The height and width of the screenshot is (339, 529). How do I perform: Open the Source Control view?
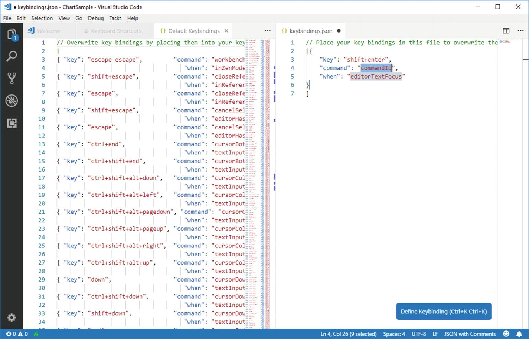point(12,78)
